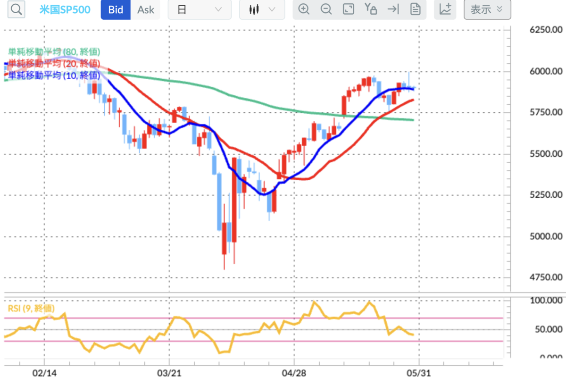This screenshot has width=566, height=377.
Task: Switch price to Ask
Action: [145, 9]
